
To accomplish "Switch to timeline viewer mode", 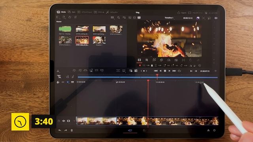I will pos(139,17).
